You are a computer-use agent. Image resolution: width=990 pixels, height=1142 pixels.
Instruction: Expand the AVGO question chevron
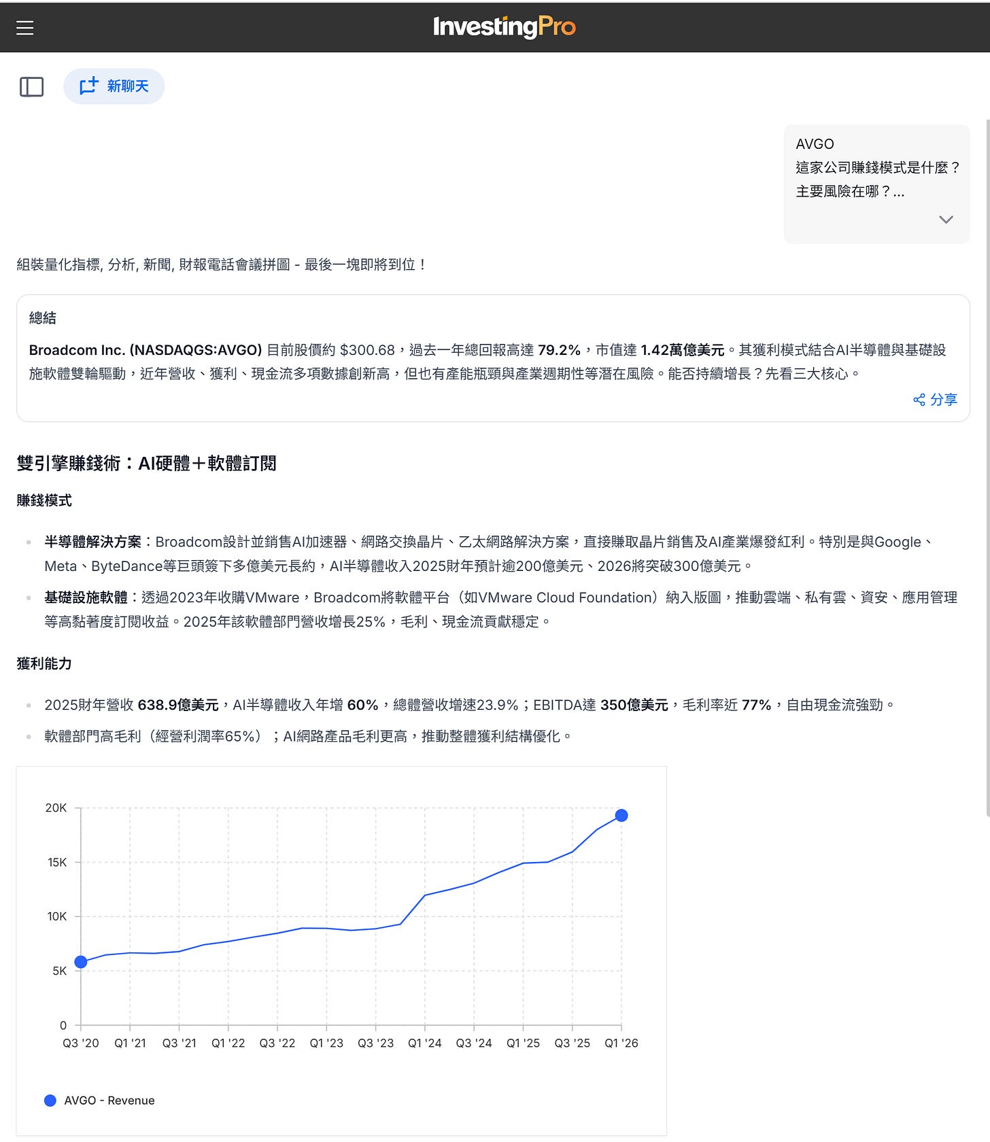946,220
